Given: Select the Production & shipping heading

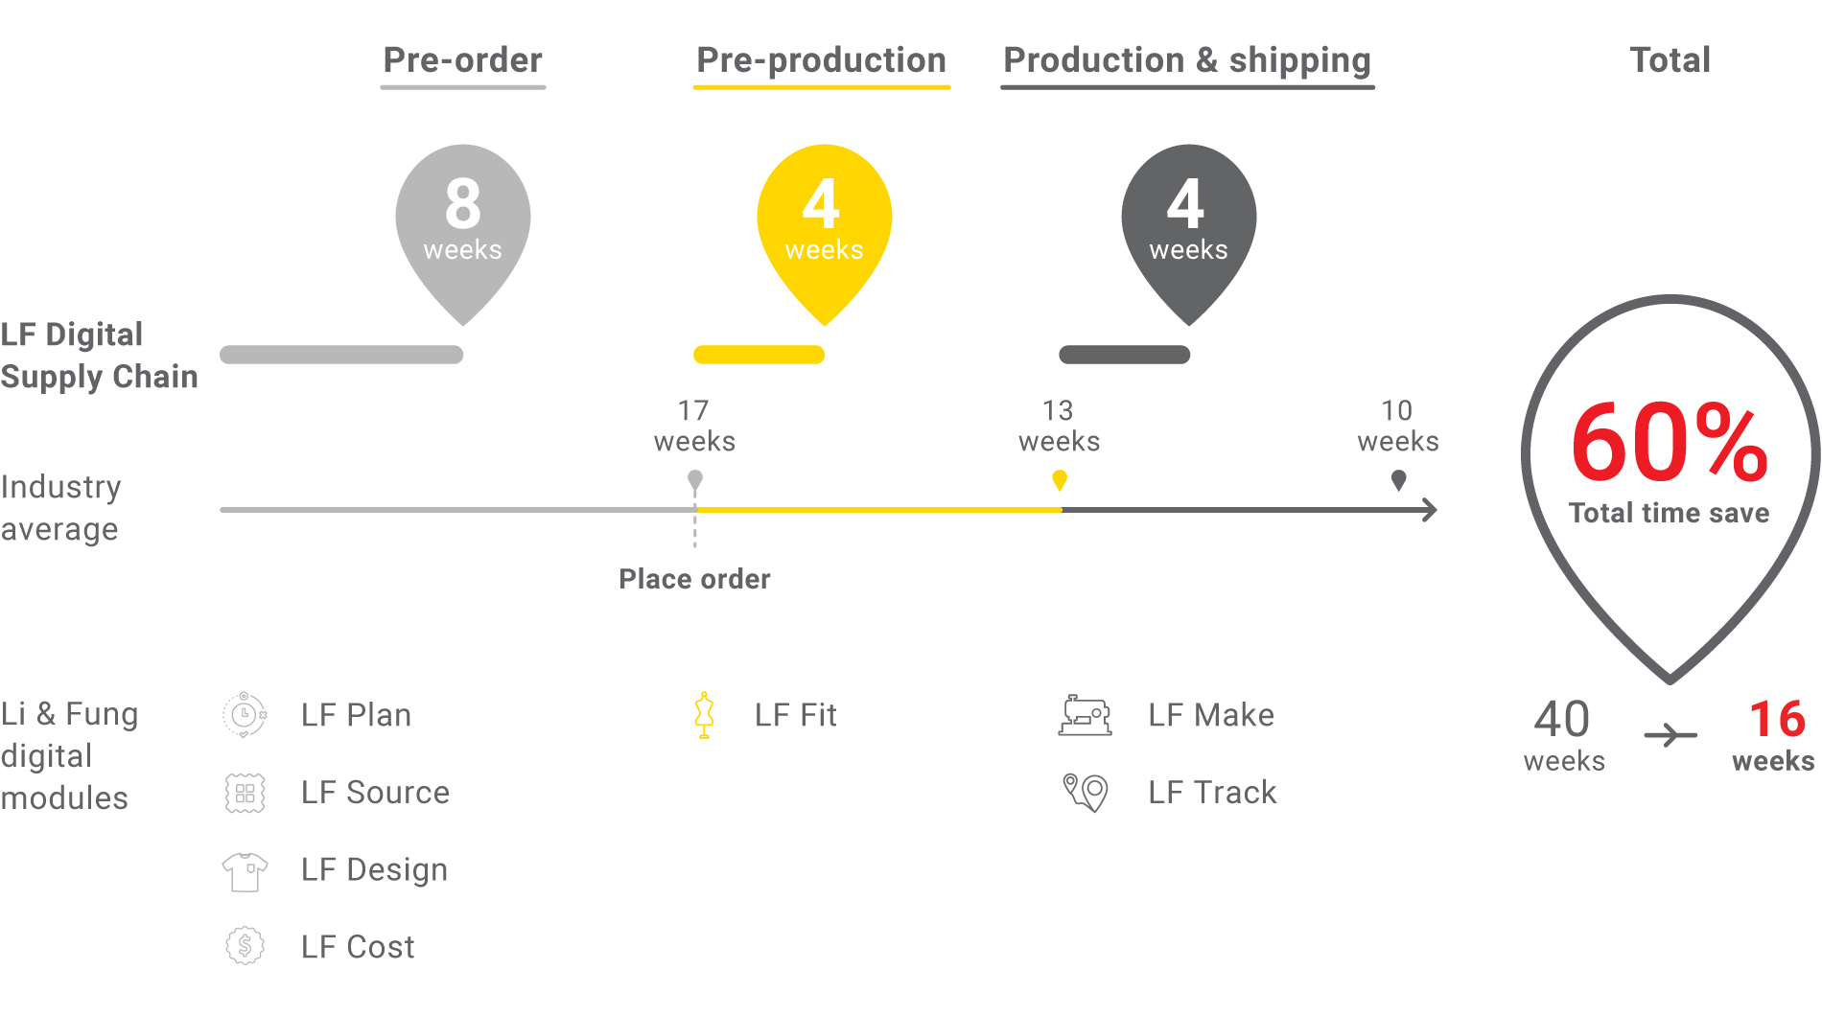Looking at the screenshot, I should coord(1187,60).
